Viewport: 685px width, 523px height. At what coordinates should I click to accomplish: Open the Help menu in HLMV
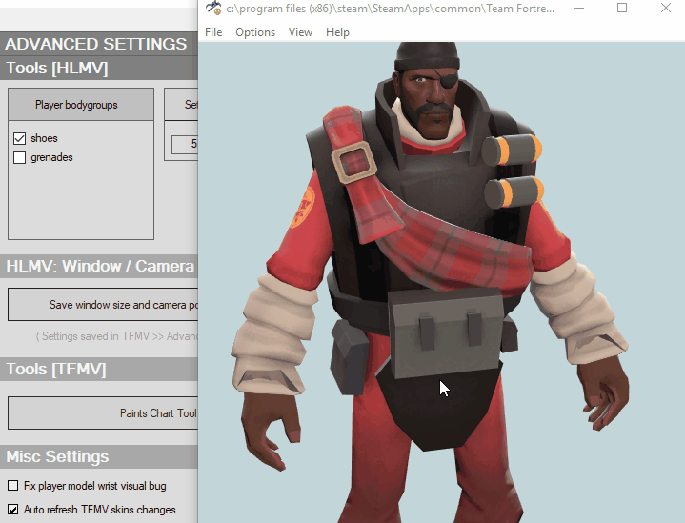click(x=337, y=32)
